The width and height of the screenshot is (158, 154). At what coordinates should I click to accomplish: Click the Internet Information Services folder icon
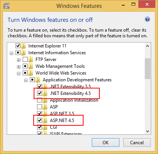tap(23, 53)
